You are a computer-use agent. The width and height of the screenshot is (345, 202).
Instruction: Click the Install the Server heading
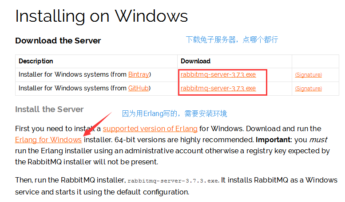(x=49, y=109)
